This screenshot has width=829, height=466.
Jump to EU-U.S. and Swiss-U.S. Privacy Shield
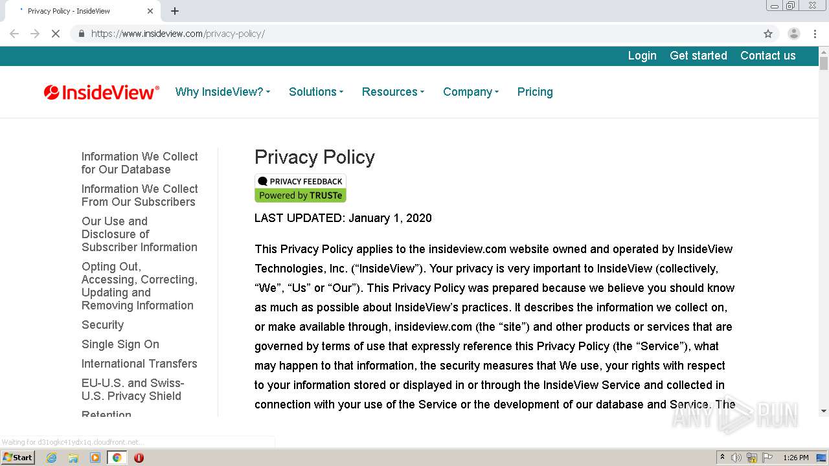[132, 390]
